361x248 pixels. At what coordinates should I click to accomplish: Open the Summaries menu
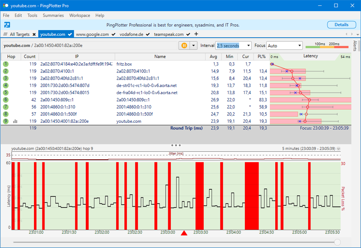pyautogui.click(x=53, y=16)
